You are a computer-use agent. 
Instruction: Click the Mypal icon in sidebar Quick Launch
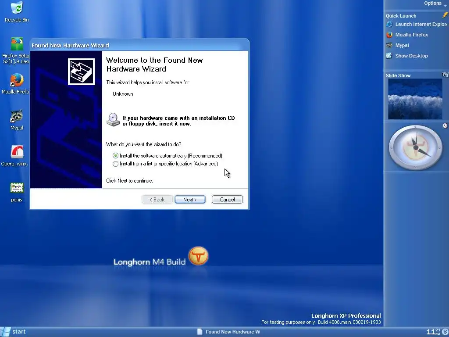[389, 45]
